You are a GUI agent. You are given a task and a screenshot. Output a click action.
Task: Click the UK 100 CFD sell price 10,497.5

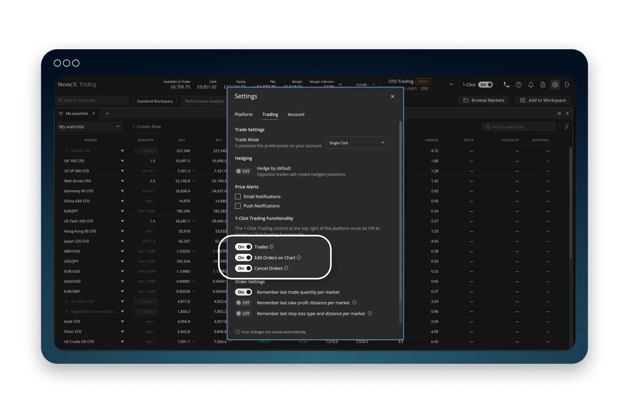coord(183,161)
